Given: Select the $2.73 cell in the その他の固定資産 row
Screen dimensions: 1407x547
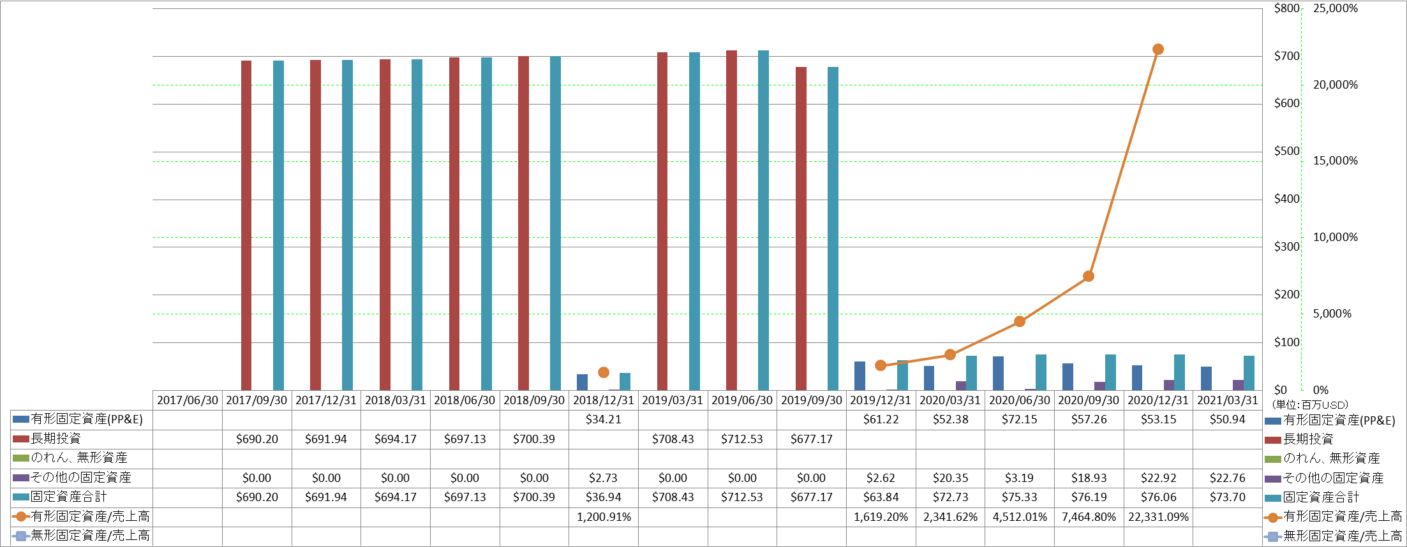Looking at the screenshot, I should [604, 478].
